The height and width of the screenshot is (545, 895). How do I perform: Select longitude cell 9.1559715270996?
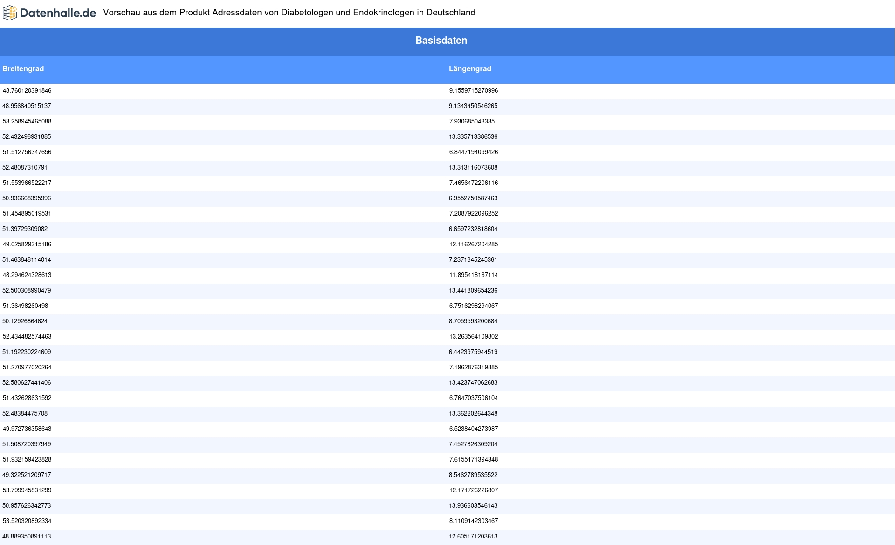coord(473,91)
